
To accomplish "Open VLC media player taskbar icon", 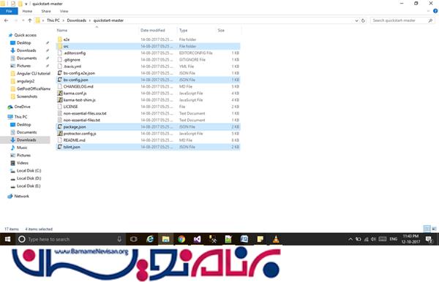I will (x=276, y=239).
